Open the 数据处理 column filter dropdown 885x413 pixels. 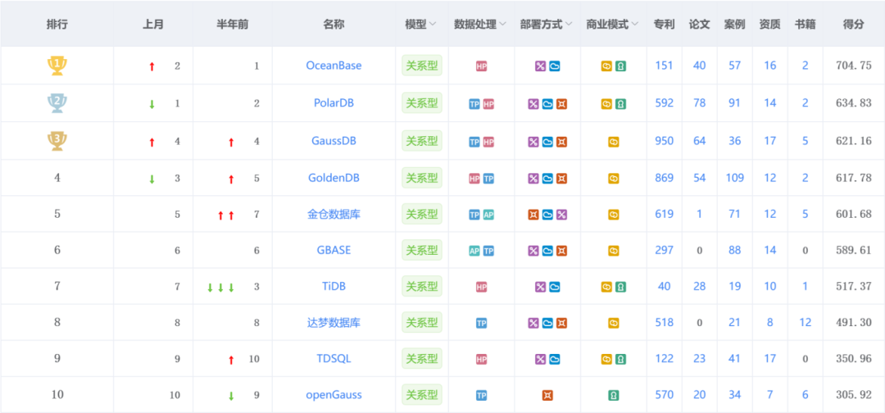pyautogui.click(x=502, y=25)
